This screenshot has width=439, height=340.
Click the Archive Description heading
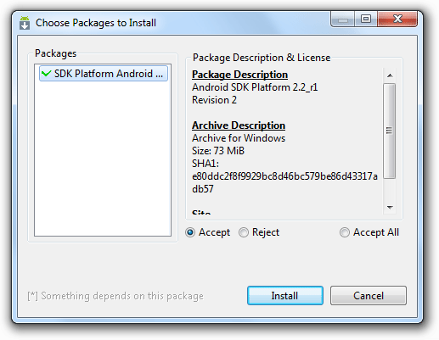pyautogui.click(x=239, y=125)
